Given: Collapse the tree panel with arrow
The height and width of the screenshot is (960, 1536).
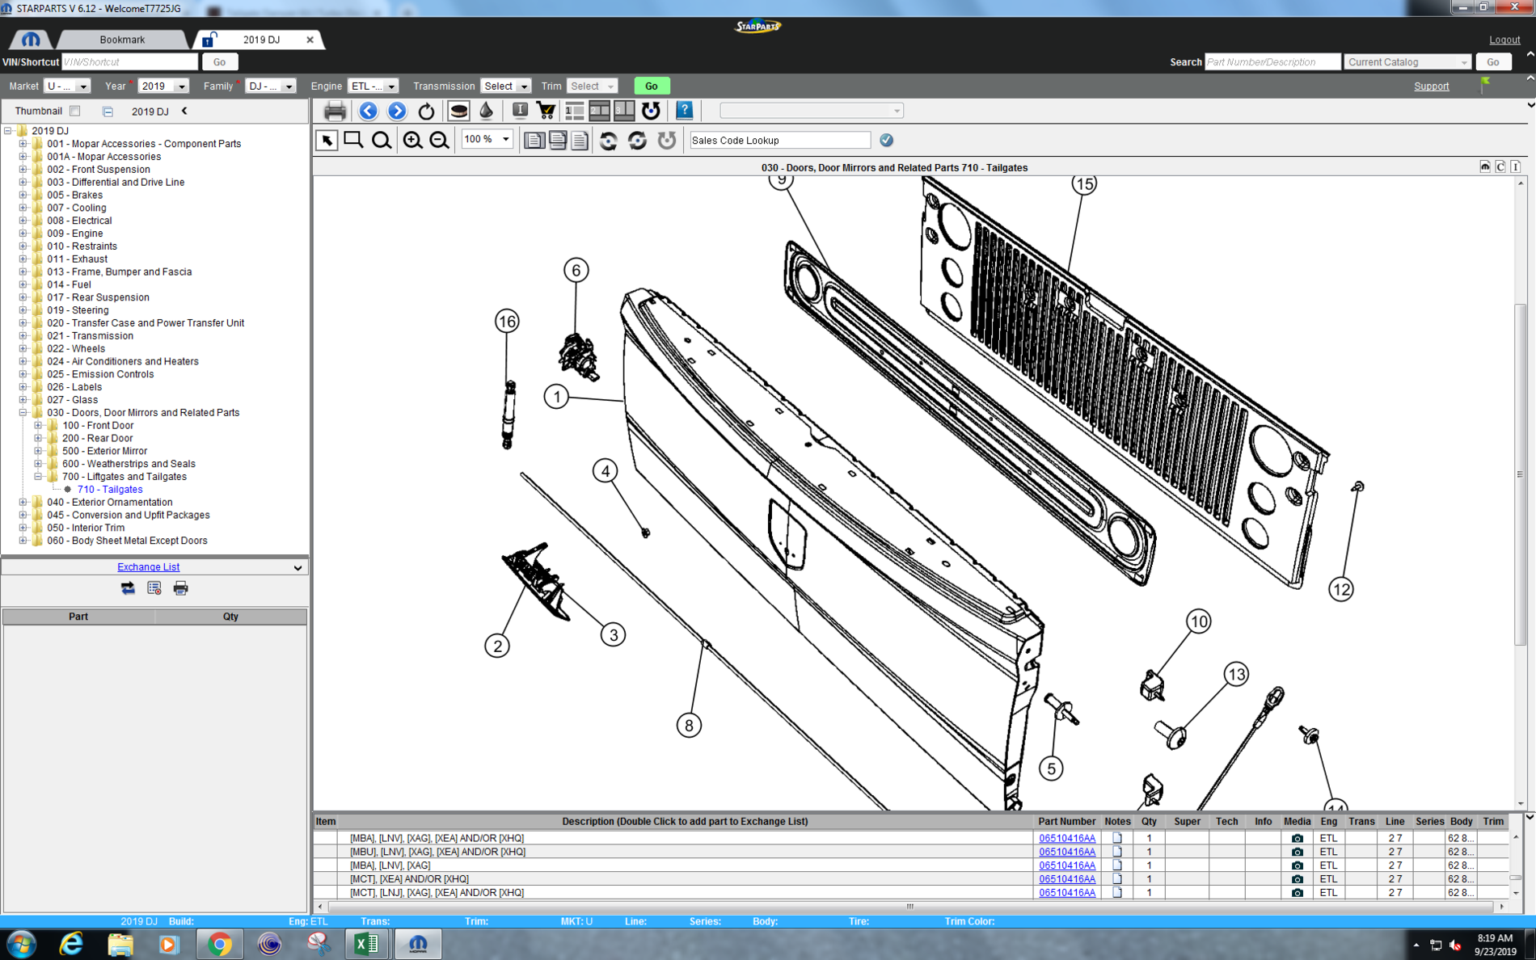Looking at the screenshot, I should pos(184,112).
